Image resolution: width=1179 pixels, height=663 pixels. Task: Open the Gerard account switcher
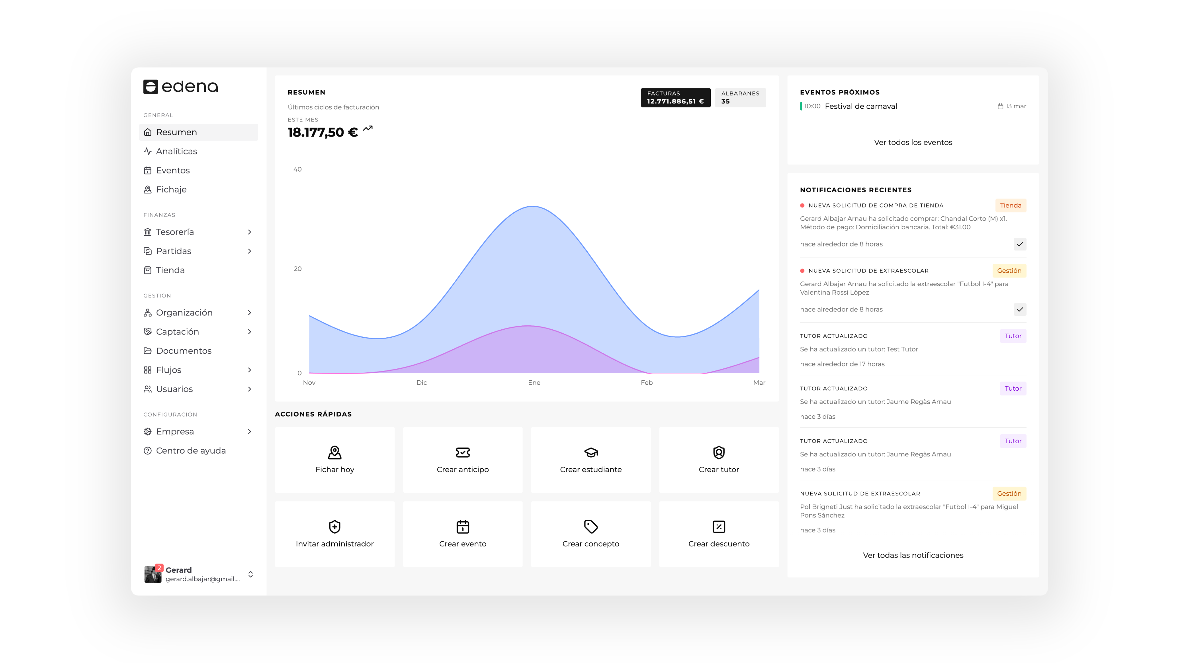coord(250,574)
